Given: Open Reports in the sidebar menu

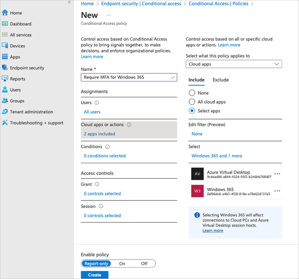Looking at the screenshot, I should click(18, 79).
